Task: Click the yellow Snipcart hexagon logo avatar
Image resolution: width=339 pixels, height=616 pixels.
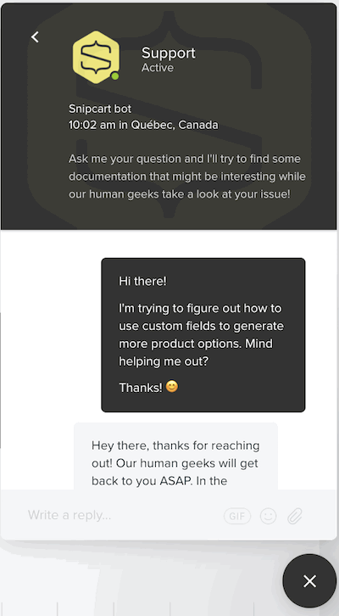Action: pyautogui.click(x=96, y=58)
